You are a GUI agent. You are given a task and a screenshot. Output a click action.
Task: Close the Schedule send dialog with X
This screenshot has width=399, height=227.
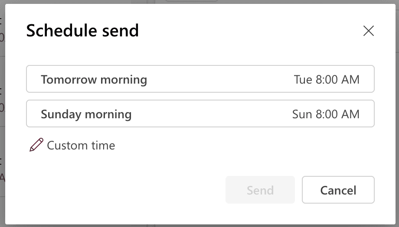(x=369, y=31)
